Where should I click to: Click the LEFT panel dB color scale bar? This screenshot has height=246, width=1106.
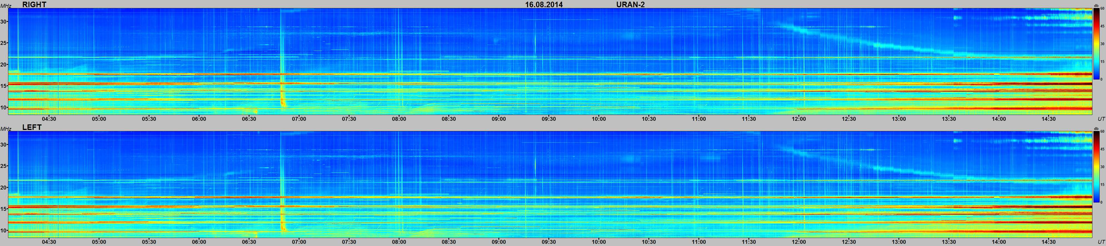coord(1096,167)
